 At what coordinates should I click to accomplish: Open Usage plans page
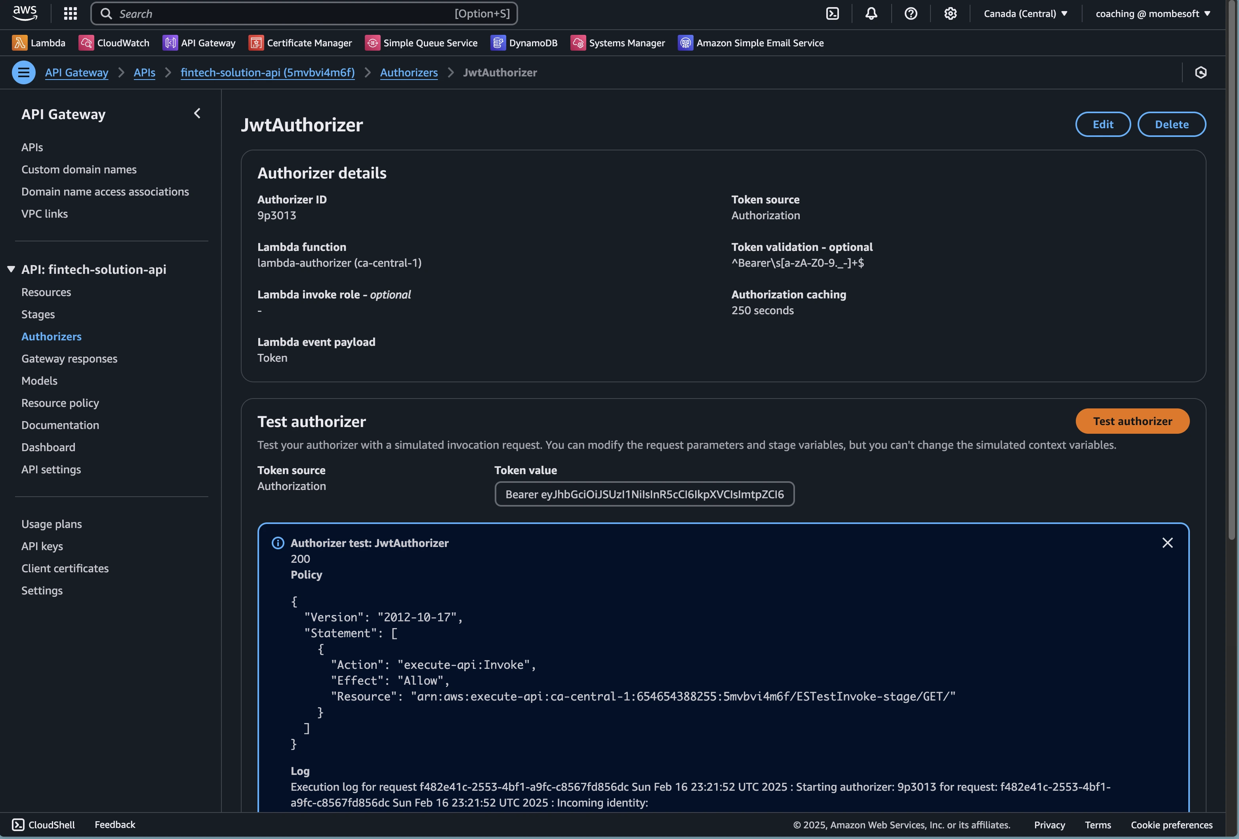pyautogui.click(x=52, y=524)
